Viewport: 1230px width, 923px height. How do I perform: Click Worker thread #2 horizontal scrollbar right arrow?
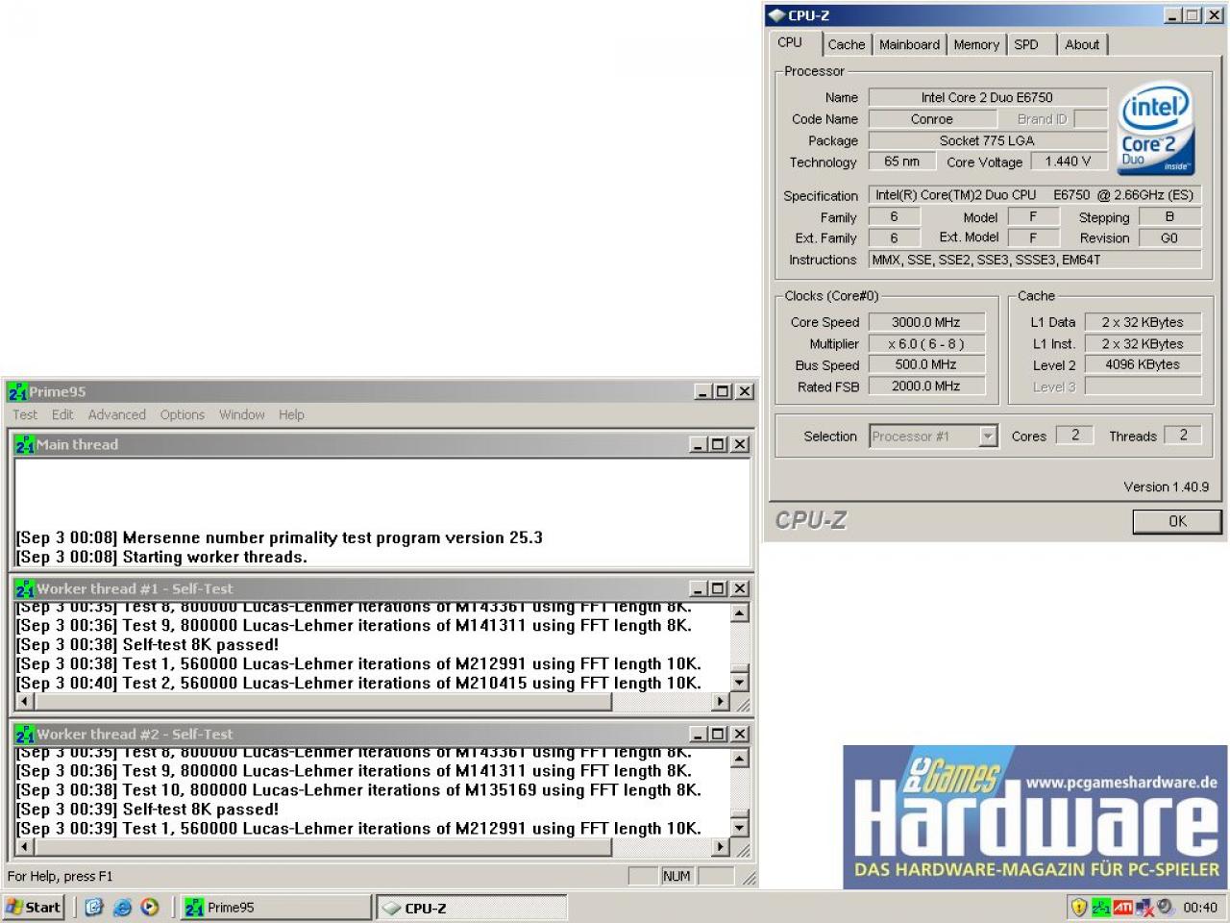[x=720, y=847]
